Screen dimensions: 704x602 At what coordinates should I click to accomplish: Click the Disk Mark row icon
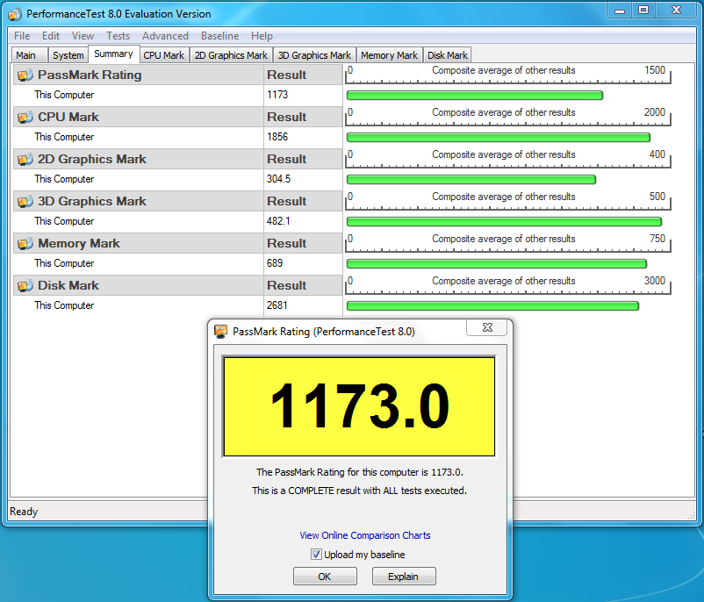(x=25, y=286)
